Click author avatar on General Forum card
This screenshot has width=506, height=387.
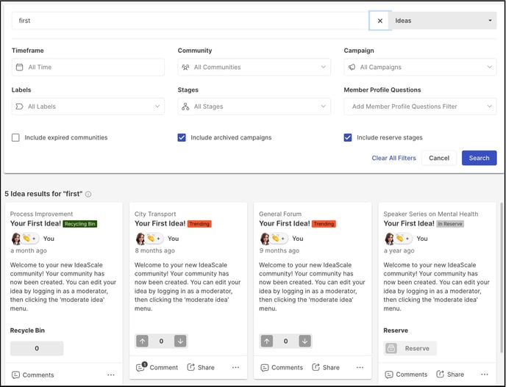click(265, 239)
